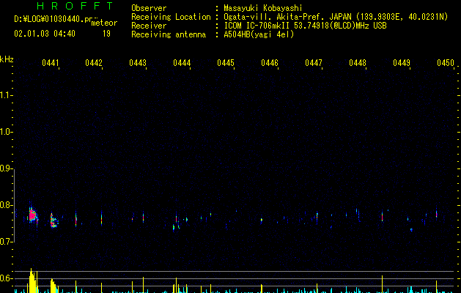461x293 pixels.
Task: Click the 1.1 kHz frequency label
Action: point(6,95)
